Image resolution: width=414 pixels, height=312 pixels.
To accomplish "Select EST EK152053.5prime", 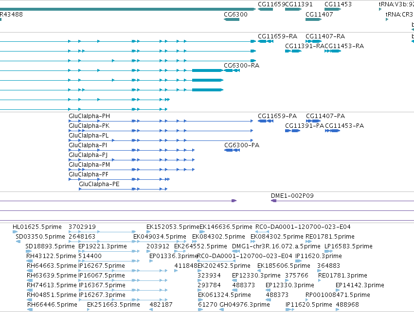I will [x=173, y=227].
